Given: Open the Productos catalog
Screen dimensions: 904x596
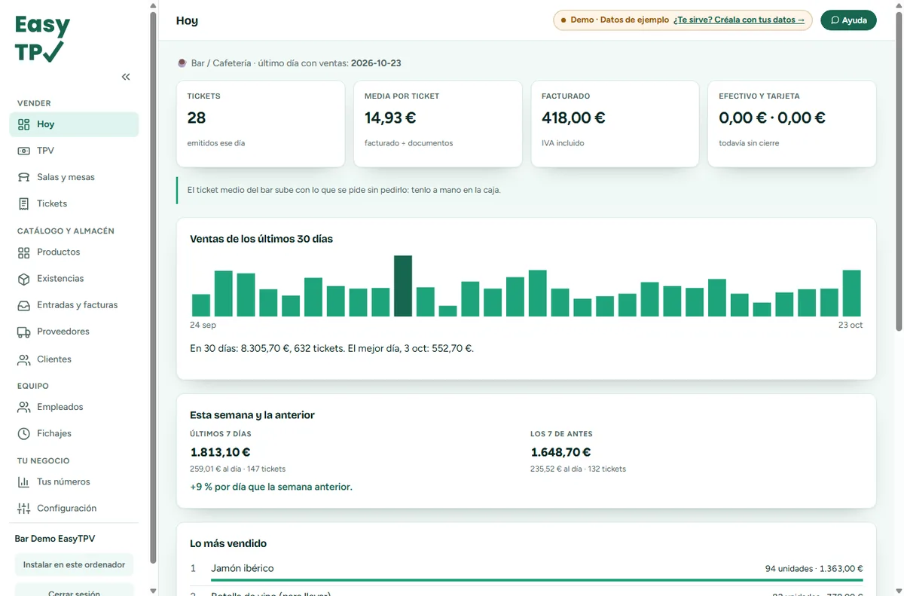Looking at the screenshot, I should tap(74, 252).
